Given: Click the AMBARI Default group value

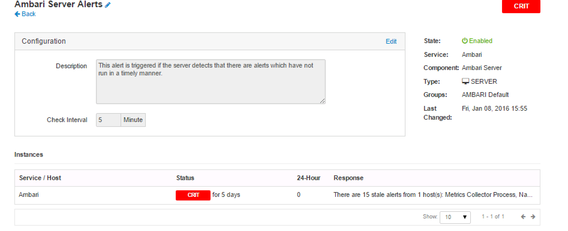Looking at the screenshot, I should coord(485,95).
